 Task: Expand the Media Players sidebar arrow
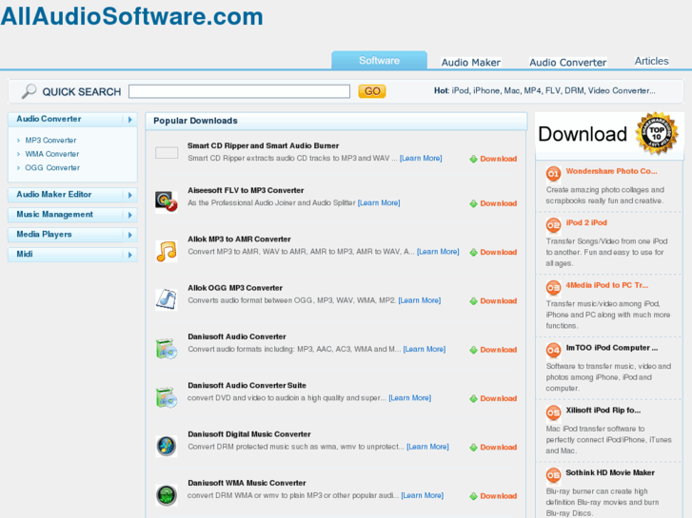click(129, 235)
